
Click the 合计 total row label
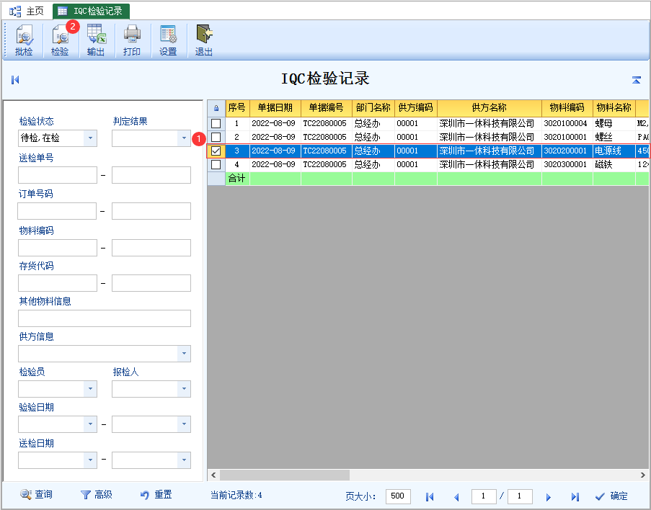(237, 179)
